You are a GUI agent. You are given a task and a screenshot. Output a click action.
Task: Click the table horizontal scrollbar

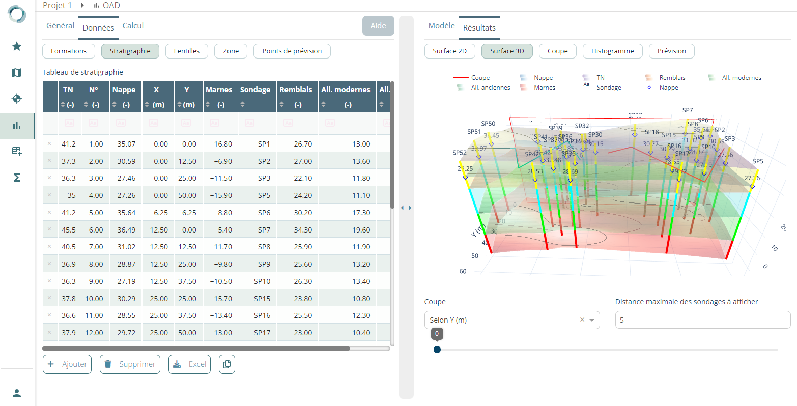coord(196,349)
